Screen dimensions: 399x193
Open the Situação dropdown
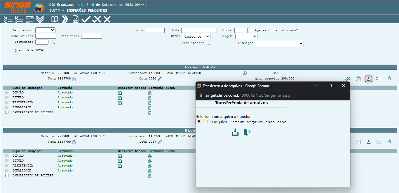280,43
